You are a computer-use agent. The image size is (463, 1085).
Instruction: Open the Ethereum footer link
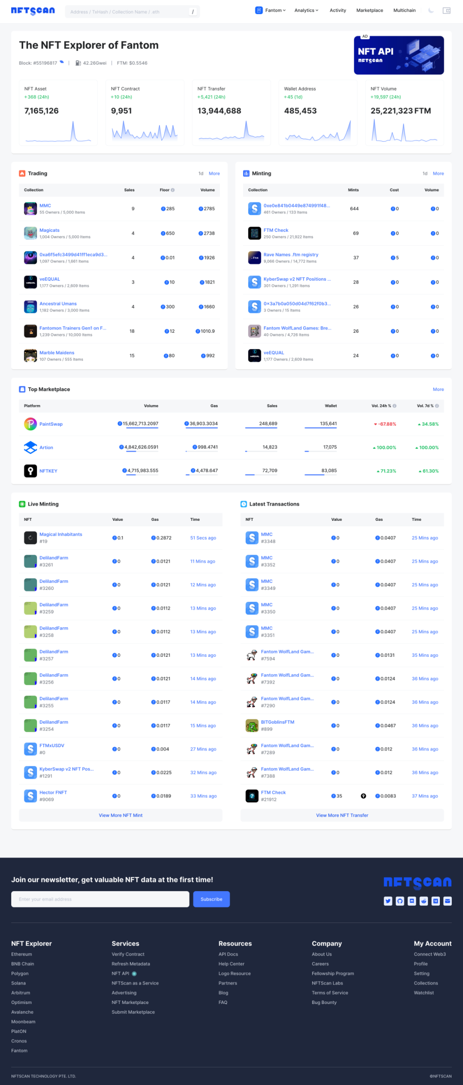coord(21,954)
